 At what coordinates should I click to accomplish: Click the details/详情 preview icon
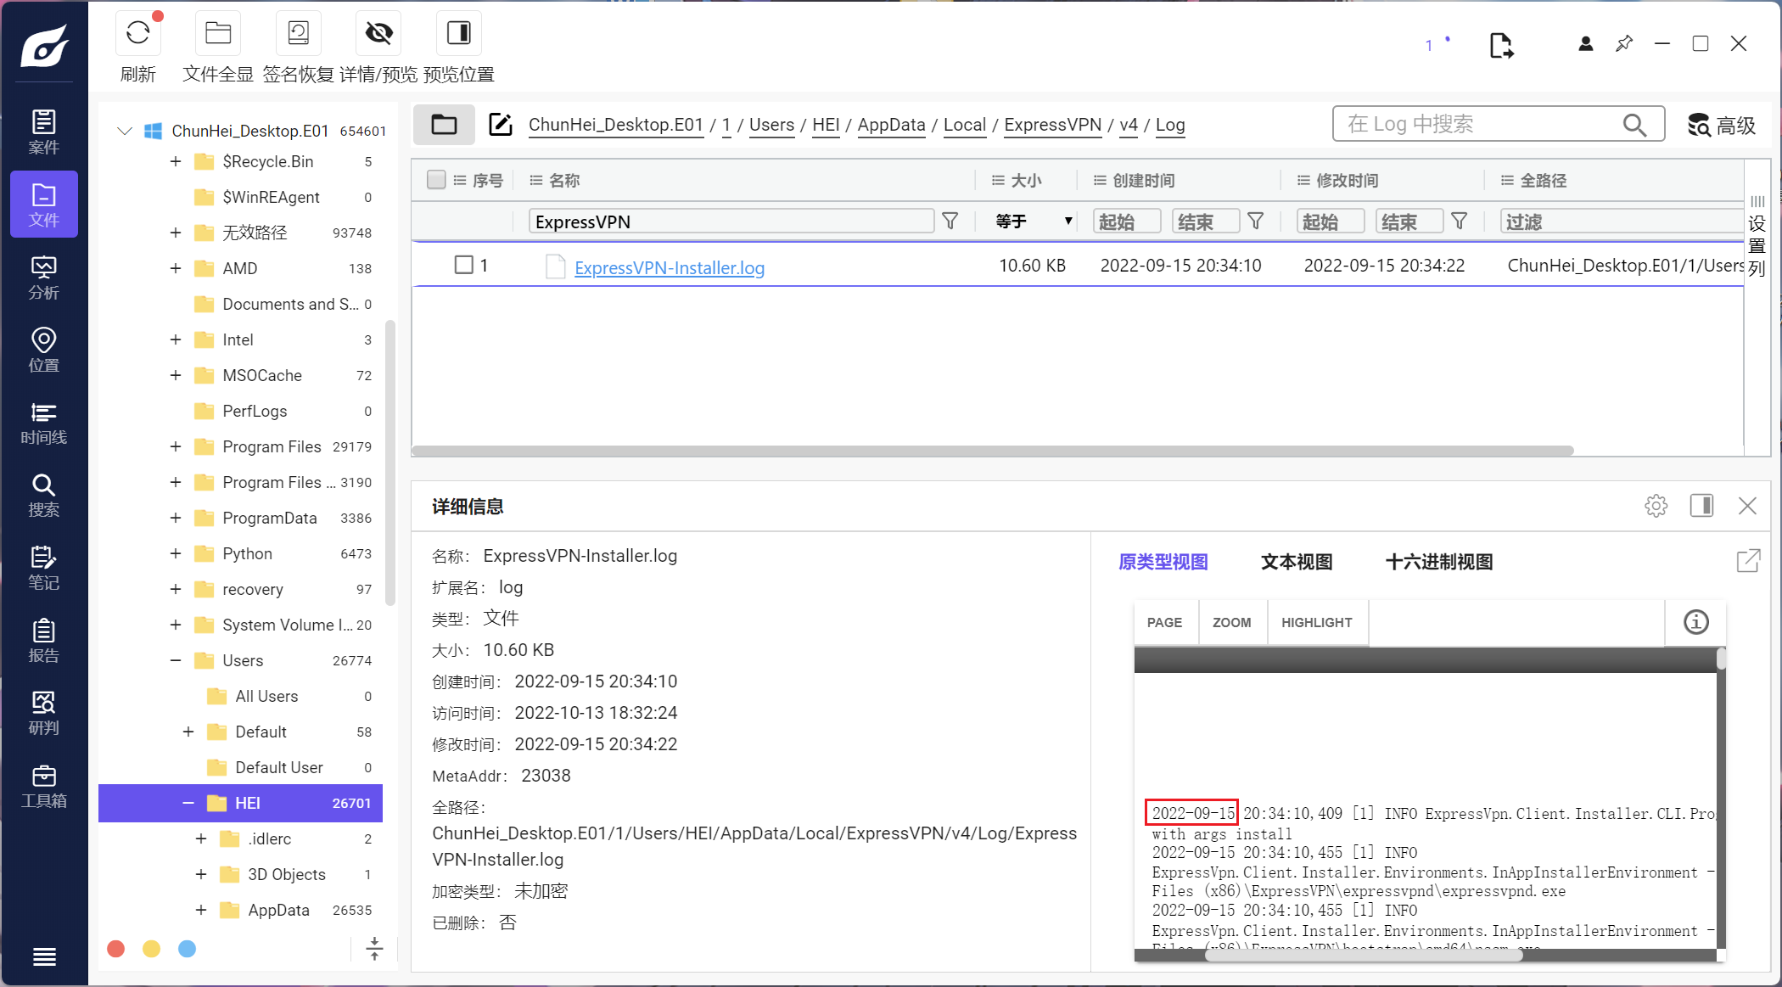click(378, 33)
